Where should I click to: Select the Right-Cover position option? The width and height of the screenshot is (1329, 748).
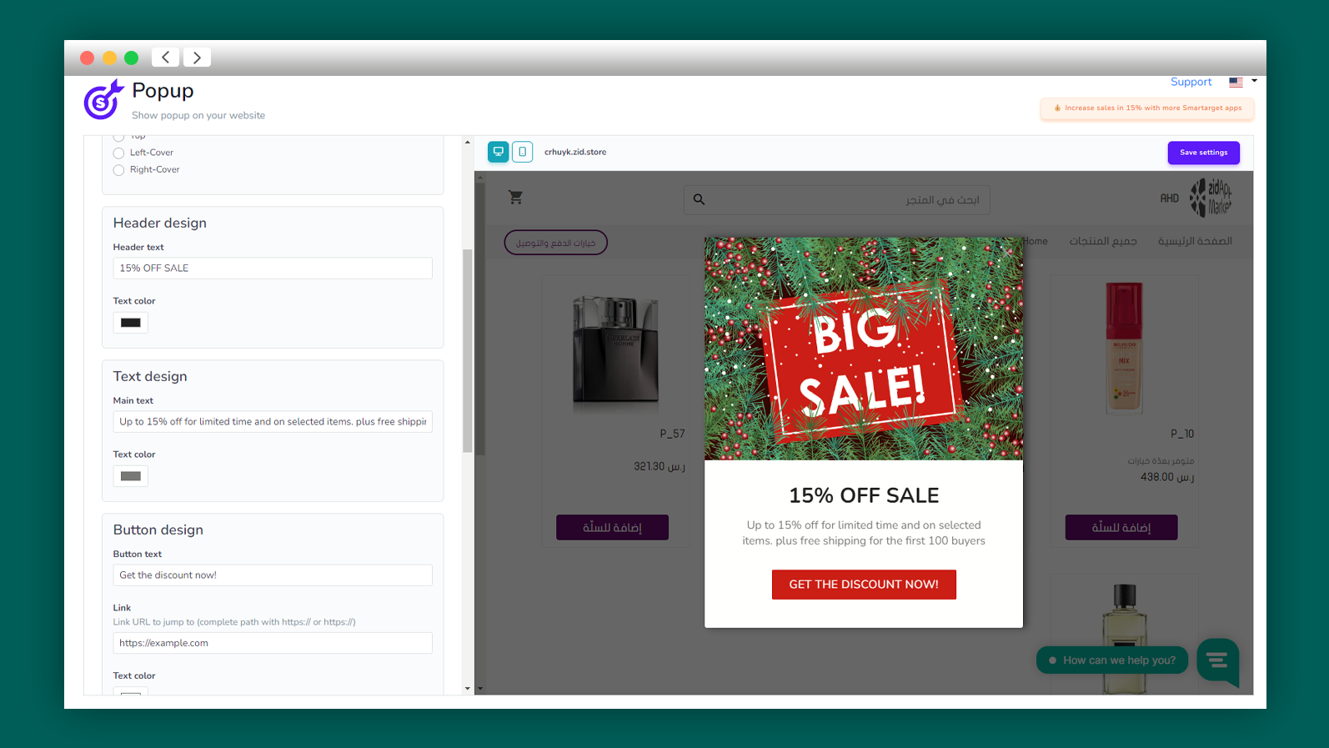[x=118, y=170]
